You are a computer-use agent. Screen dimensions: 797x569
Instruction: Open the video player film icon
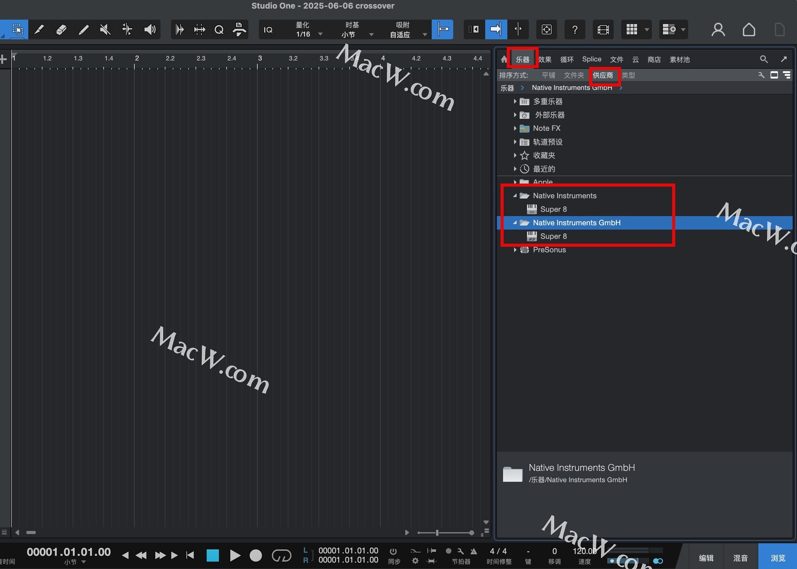(x=603, y=29)
